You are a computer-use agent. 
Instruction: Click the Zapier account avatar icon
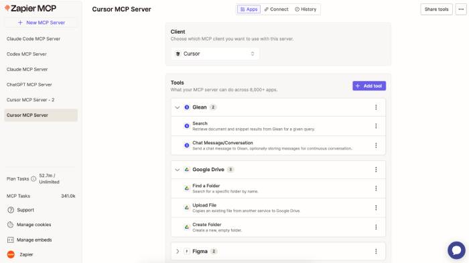11,254
